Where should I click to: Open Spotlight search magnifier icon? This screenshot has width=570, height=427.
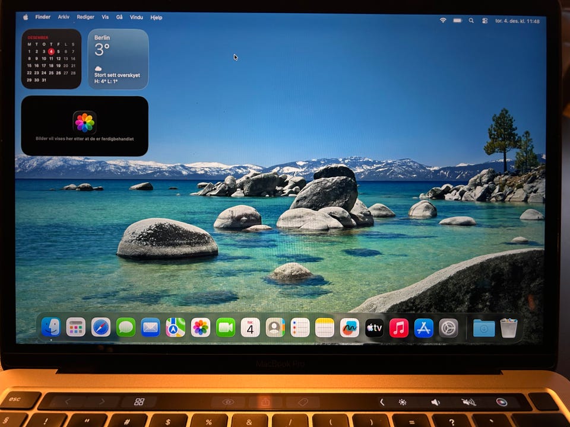(471, 21)
